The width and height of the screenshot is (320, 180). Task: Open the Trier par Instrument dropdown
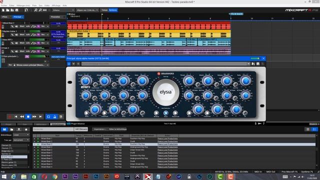pos(21,140)
